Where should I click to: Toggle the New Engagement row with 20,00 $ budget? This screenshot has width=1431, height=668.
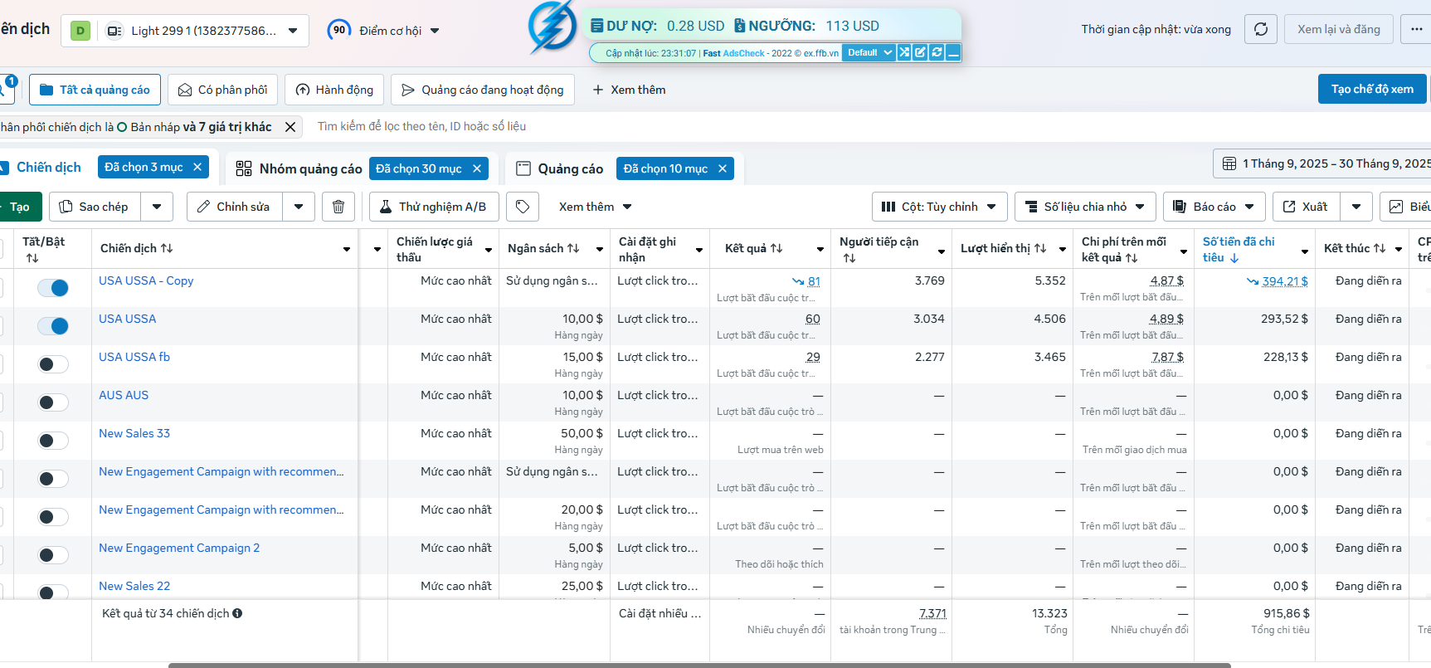coord(53,517)
